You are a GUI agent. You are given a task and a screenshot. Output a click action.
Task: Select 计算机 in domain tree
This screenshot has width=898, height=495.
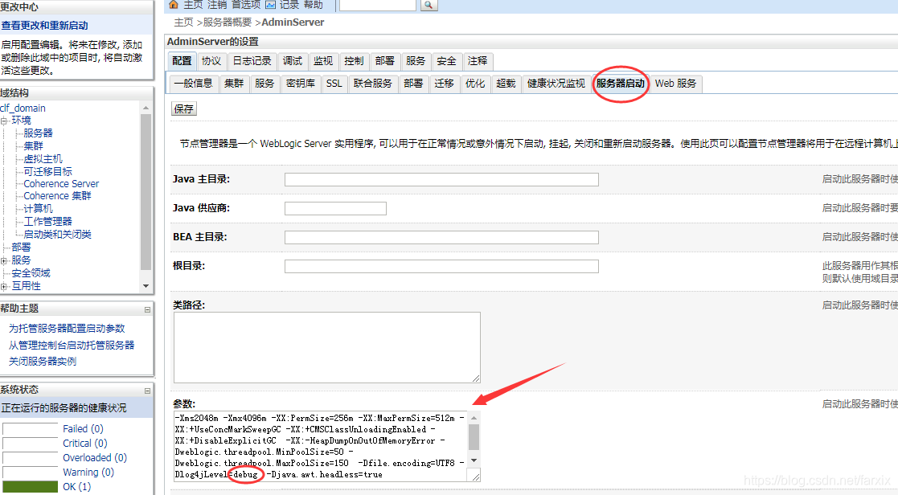point(38,209)
